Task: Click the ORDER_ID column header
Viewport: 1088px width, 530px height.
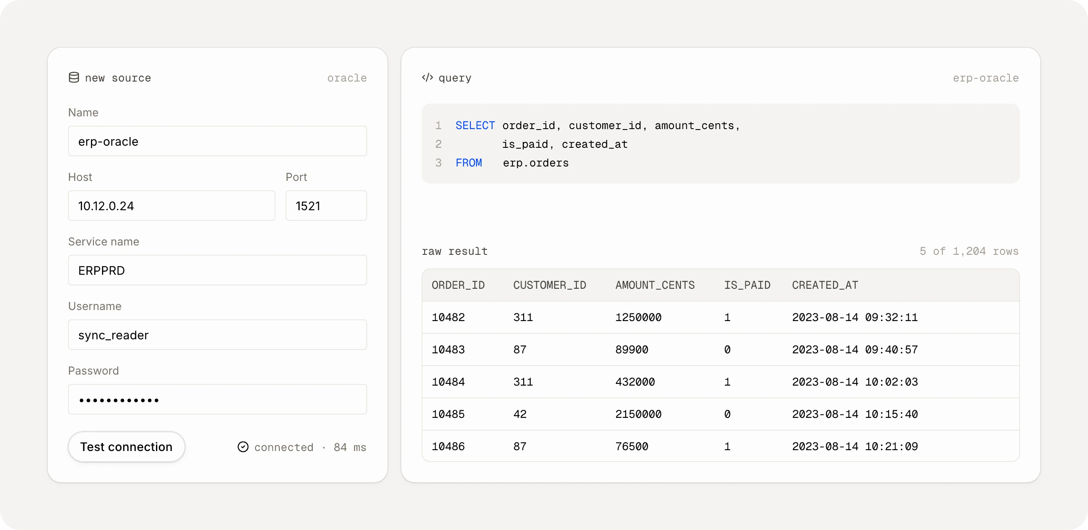Action: point(458,285)
